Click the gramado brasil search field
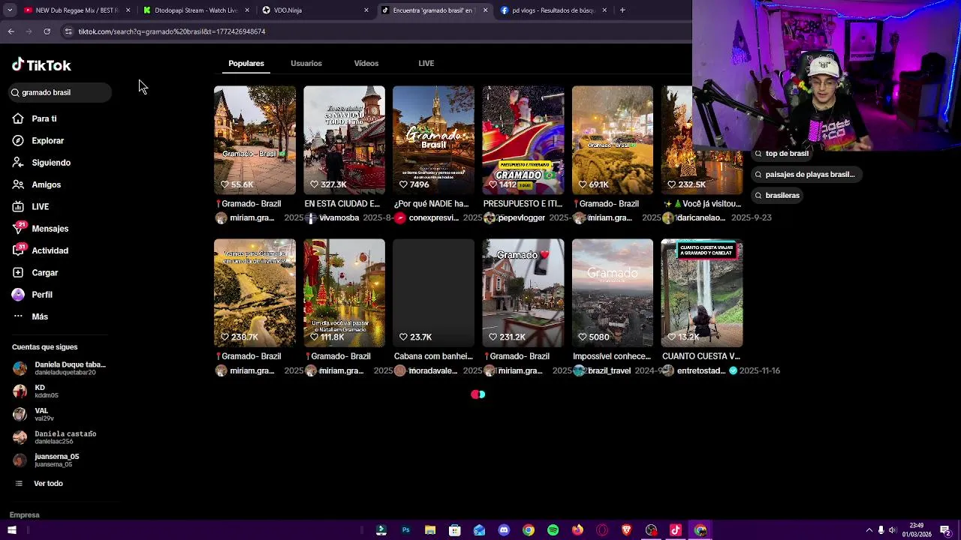Screen dimensions: 961x540 coord(60,92)
